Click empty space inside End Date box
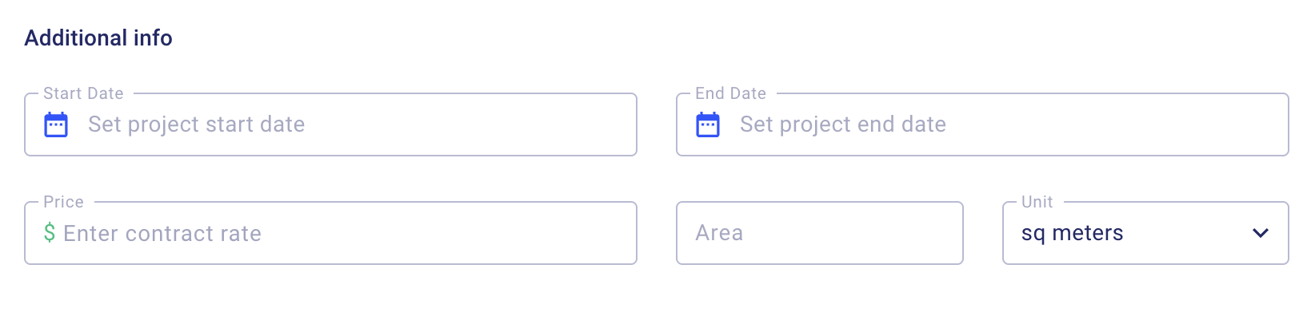Image resolution: width=1307 pixels, height=316 pixels. (x=1120, y=124)
